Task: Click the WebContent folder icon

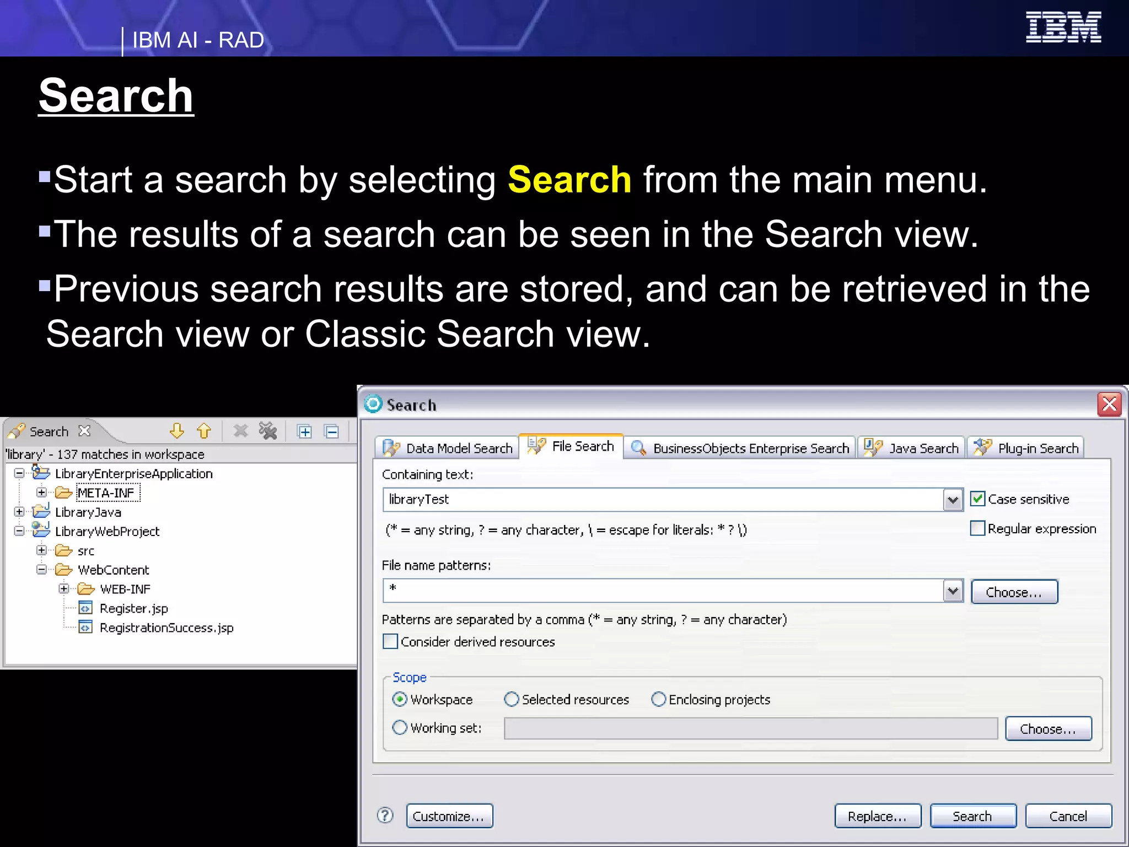Action: tap(64, 570)
